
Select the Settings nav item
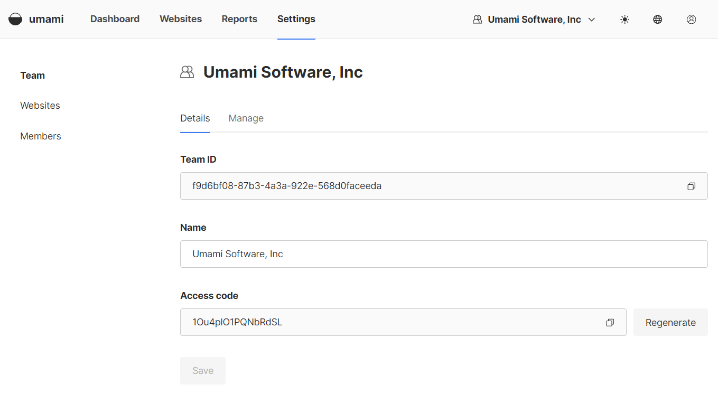point(296,19)
